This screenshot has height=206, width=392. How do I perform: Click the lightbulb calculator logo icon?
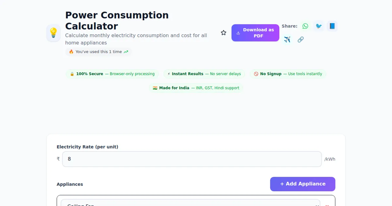(53, 33)
